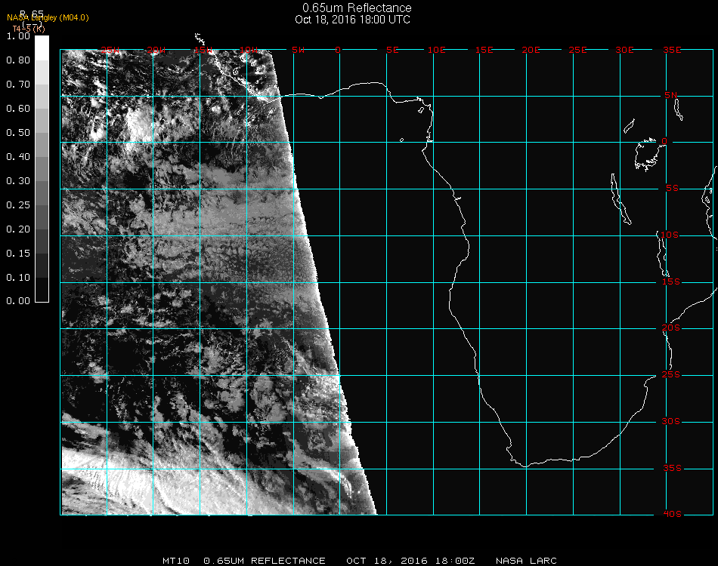Click the 35S latitude label
Viewport: 718px width, 566px height.
pos(672,468)
